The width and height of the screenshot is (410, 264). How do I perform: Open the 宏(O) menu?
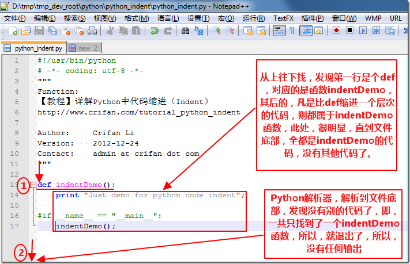[x=226, y=18]
